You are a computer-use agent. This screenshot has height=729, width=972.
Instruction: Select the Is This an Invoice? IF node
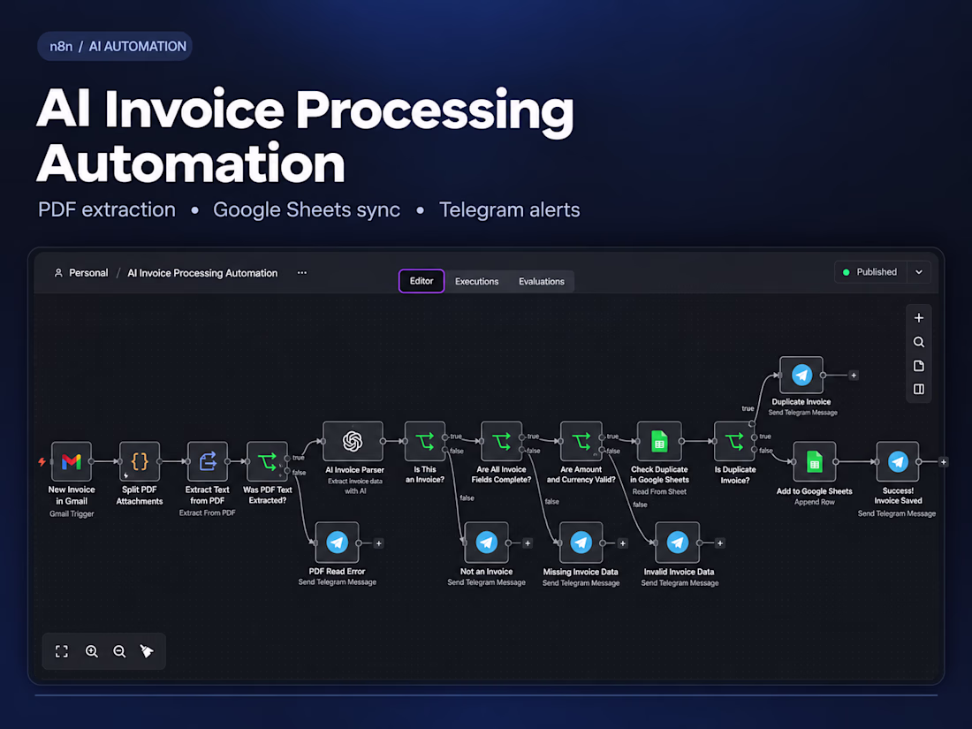coord(425,441)
